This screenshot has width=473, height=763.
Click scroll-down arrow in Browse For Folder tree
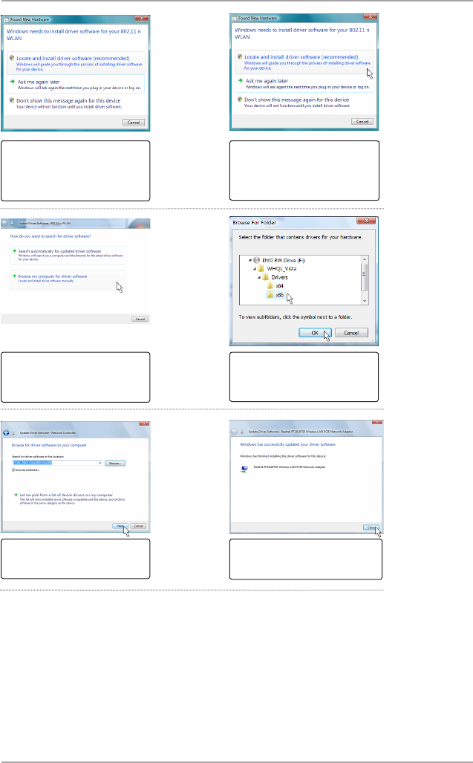[365, 301]
